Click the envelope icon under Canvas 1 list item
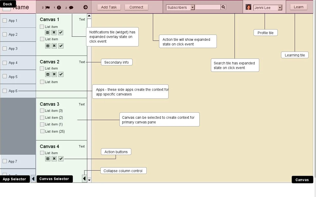The image size is (316, 197). (48, 33)
